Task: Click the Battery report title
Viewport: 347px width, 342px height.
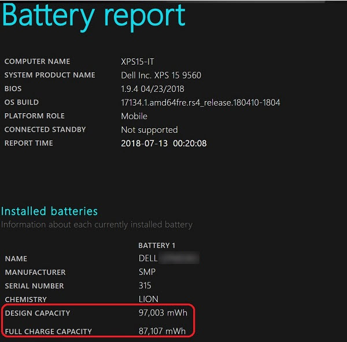Action: click(93, 16)
